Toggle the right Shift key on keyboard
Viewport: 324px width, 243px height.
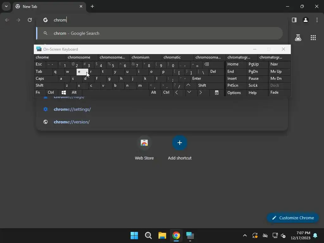210,85
